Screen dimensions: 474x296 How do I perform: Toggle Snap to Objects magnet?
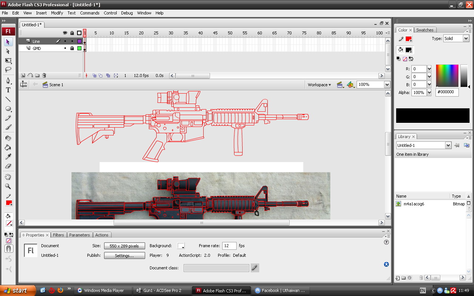9,249
